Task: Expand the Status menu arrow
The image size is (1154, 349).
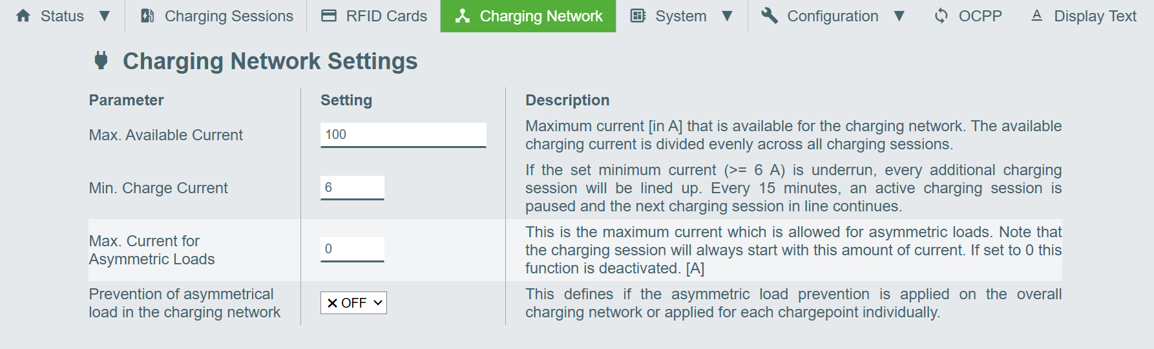Action: [x=105, y=16]
